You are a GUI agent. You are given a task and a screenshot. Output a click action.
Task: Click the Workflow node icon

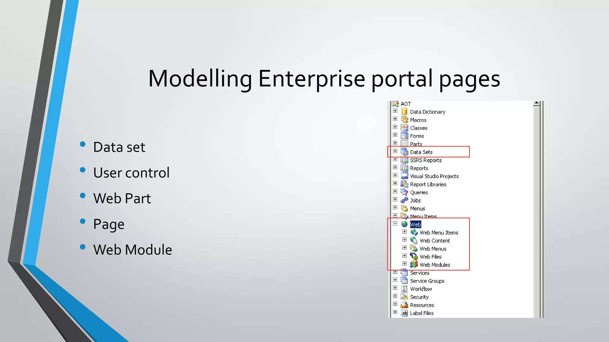(x=404, y=289)
